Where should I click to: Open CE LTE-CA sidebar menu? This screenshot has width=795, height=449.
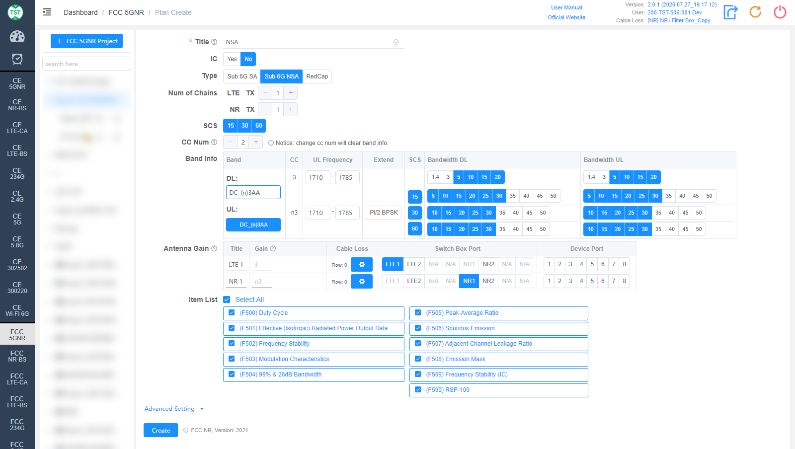(x=17, y=128)
